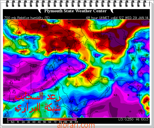Select the 104 end of the color legend
Screen dimensions: 154x128
click(x=76, y=122)
